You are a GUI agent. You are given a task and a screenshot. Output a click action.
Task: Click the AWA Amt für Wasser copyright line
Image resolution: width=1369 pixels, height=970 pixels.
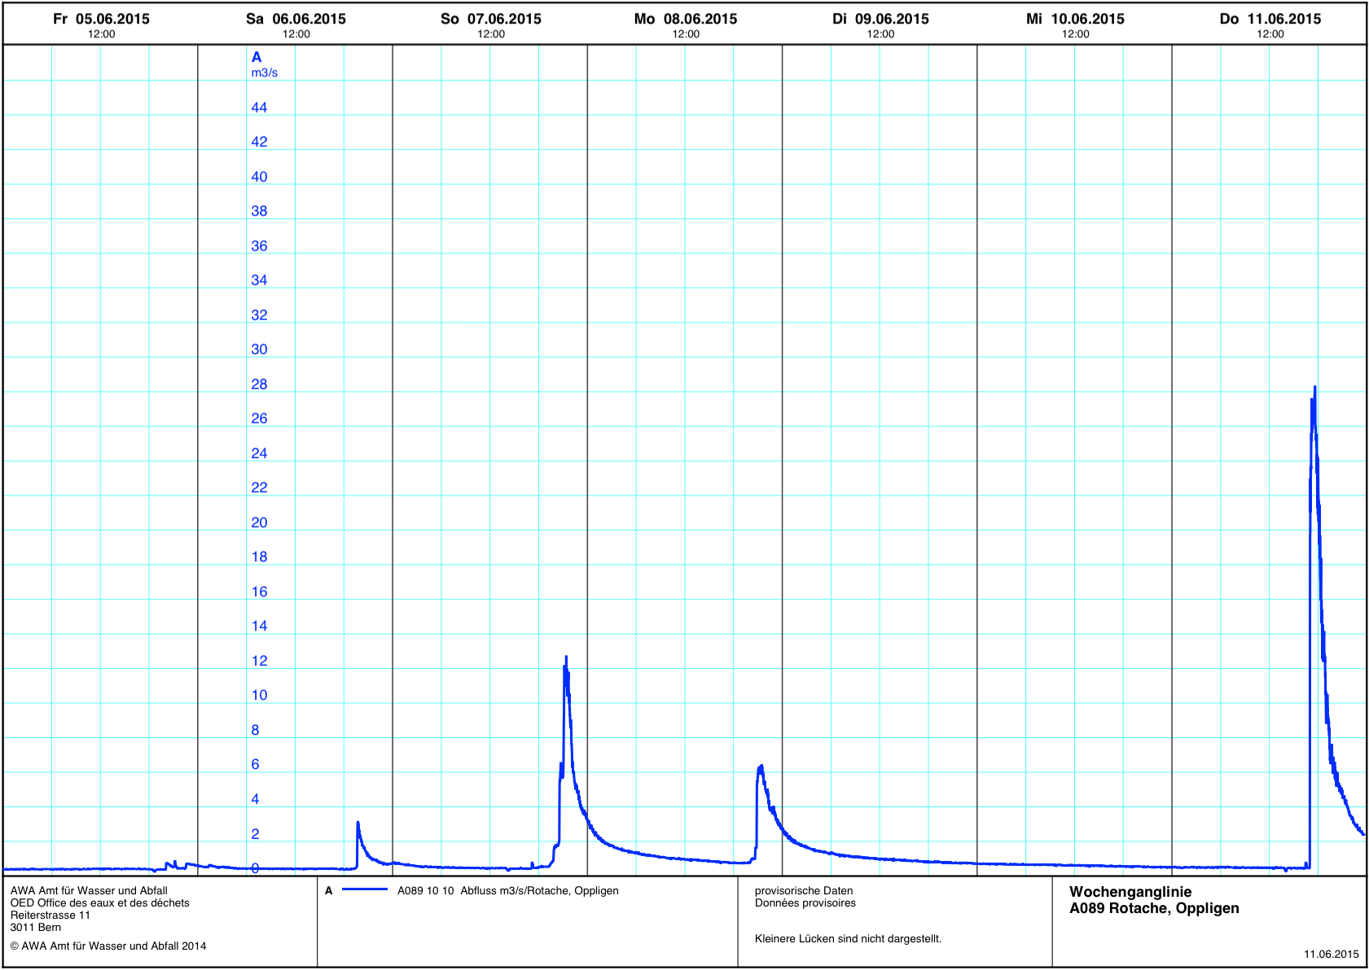[x=108, y=946]
